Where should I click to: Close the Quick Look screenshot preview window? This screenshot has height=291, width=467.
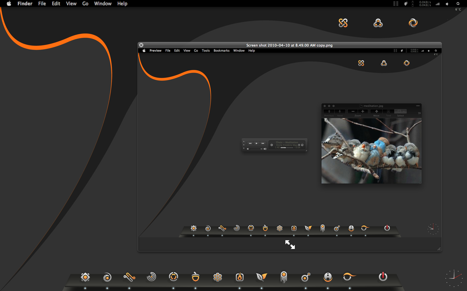coord(141,45)
